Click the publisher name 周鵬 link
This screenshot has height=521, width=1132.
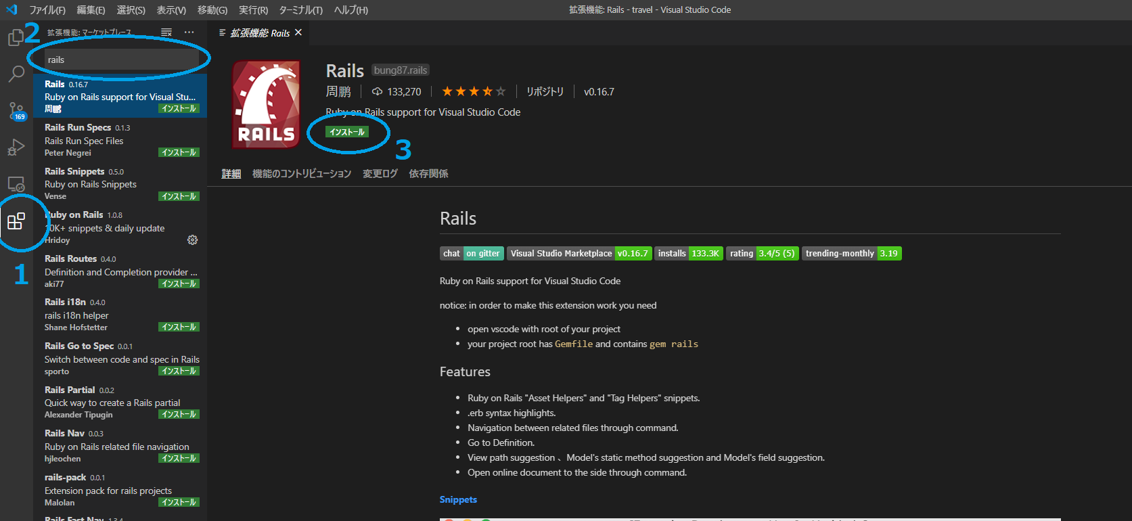tap(338, 91)
